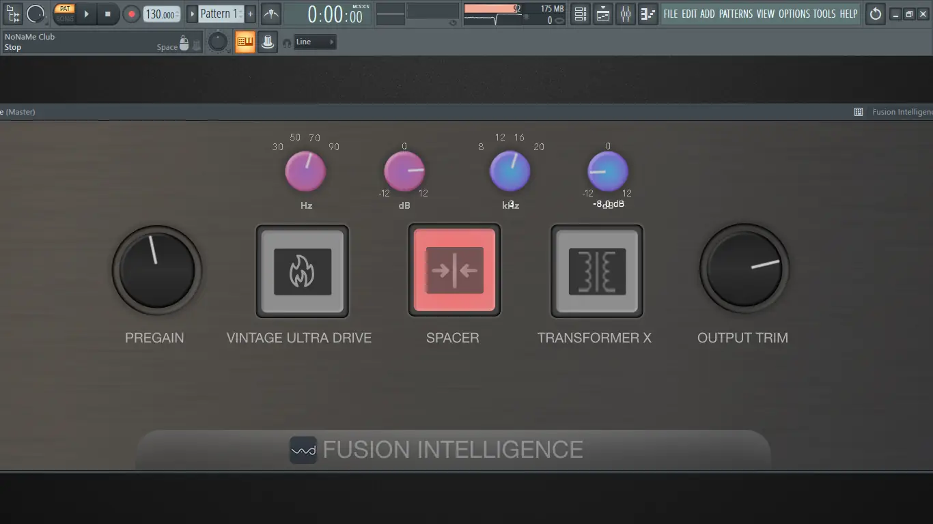Expand the pattern options arrow before Pattern 1

tap(192, 14)
